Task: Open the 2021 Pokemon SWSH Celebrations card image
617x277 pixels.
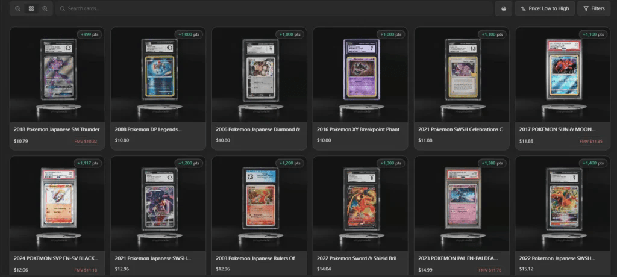Action: click(x=462, y=75)
